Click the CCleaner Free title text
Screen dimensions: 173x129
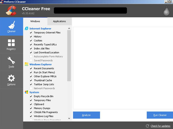point(36,9)
